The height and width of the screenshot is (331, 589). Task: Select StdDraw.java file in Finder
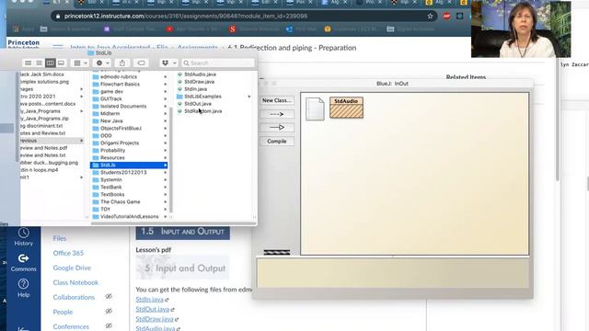pyautogui.click(x=199, y=82)
